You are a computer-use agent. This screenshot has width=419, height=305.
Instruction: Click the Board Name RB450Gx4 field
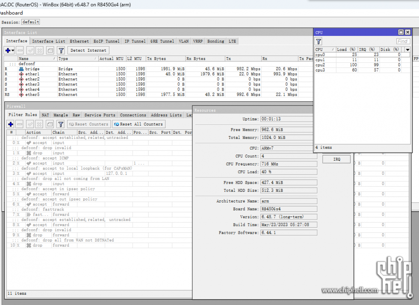point(289,209)
